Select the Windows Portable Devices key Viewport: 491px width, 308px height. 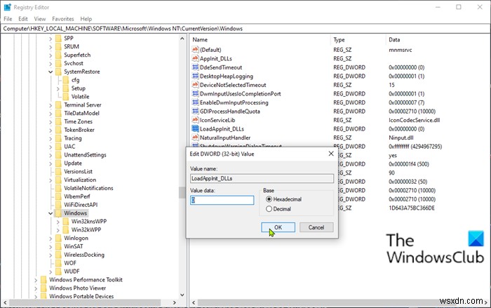pos(81,296)
